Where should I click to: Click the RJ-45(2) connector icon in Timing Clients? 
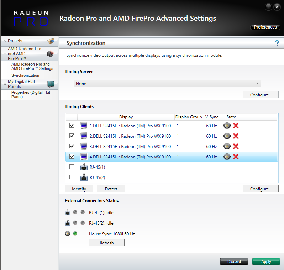tap(84, 177)
